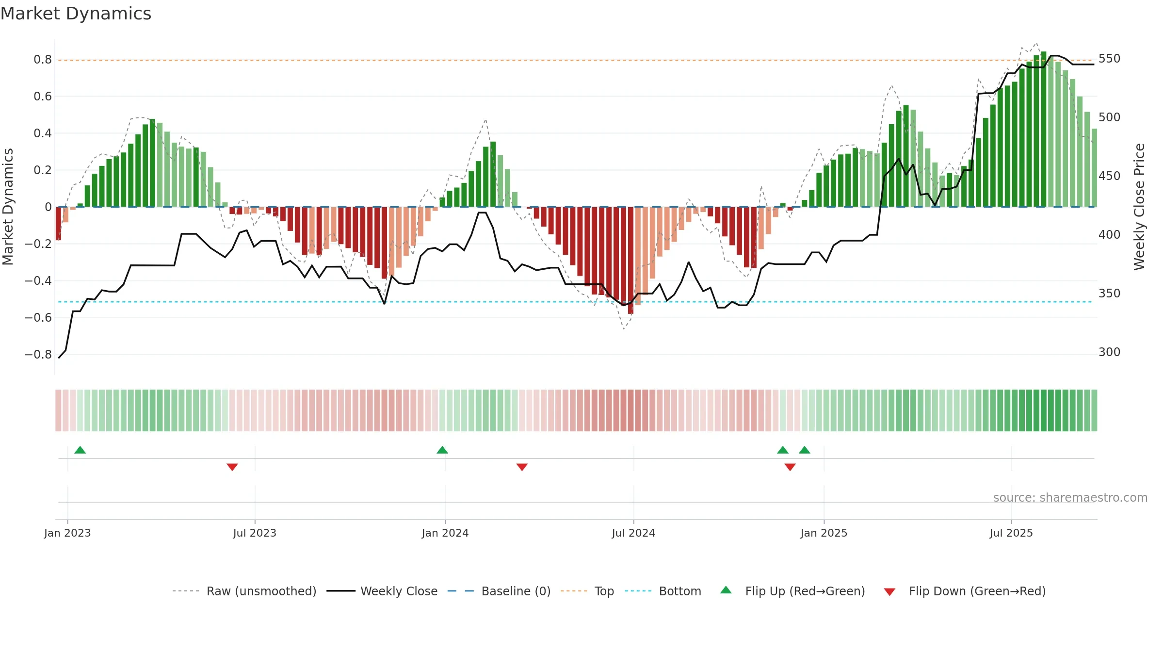The width and height of the screenshot is (1164, 655).
Task: Click the 400 right-axis price label
Action: 1110,235
